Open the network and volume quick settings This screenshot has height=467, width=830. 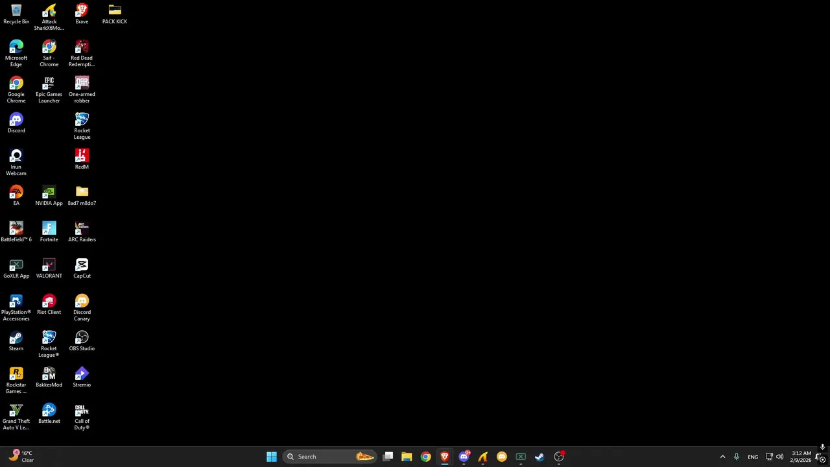pos(774,457)
